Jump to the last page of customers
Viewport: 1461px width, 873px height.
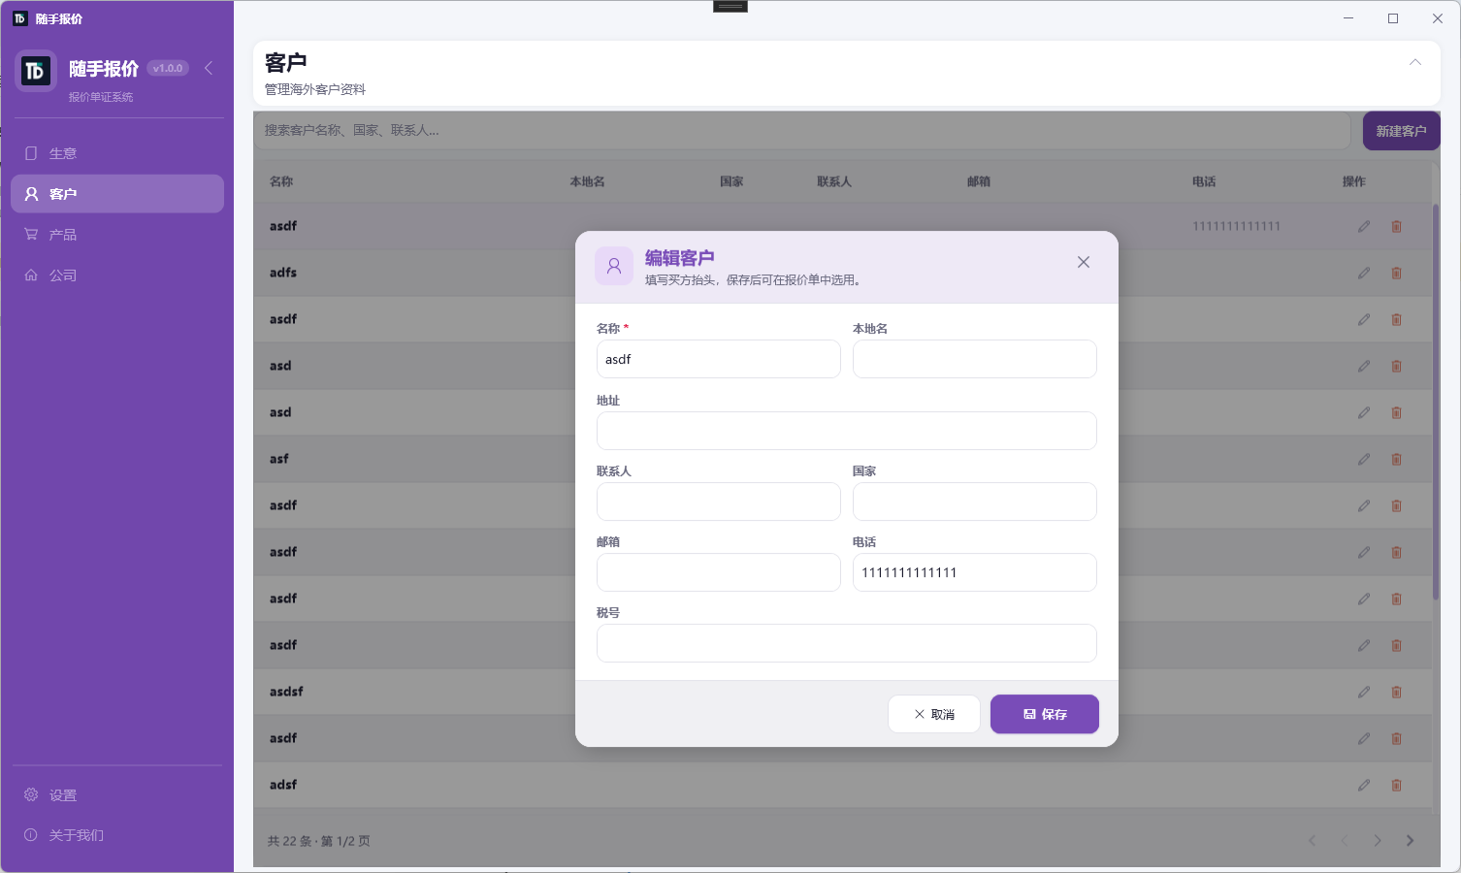pos(1411,840)
